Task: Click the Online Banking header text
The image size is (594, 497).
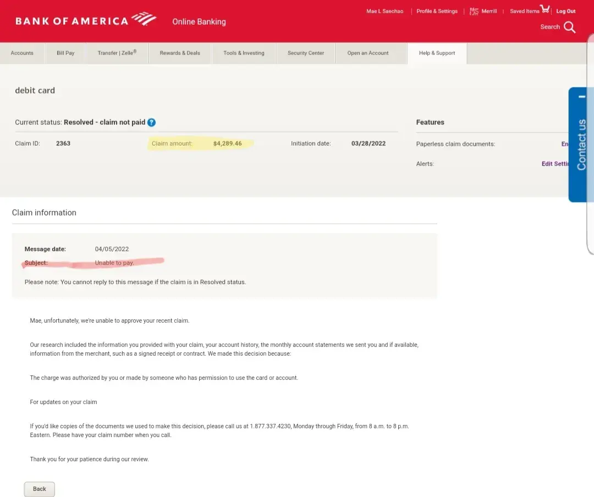Action: [x=199, y=22]
